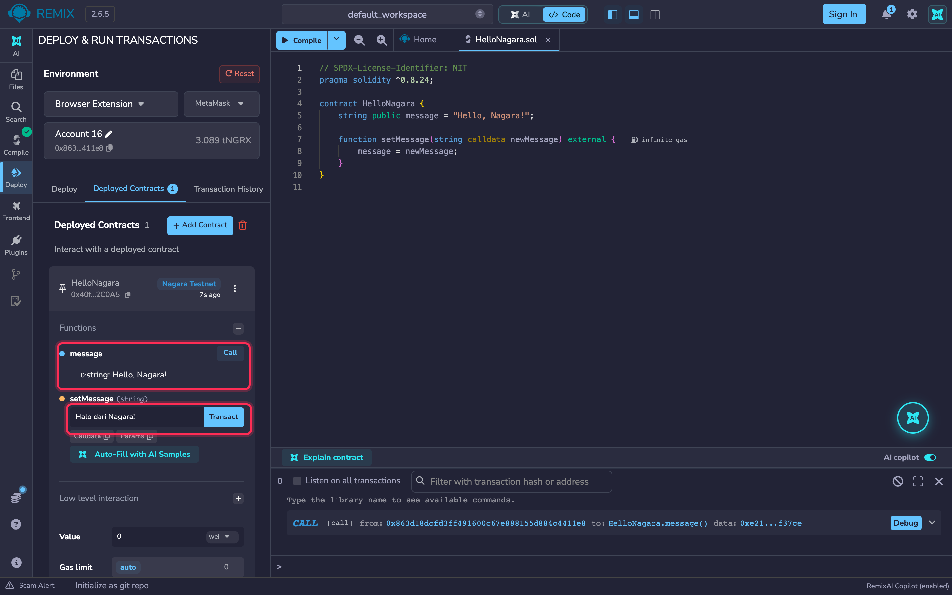Click the Call button for message

(230, 353)
